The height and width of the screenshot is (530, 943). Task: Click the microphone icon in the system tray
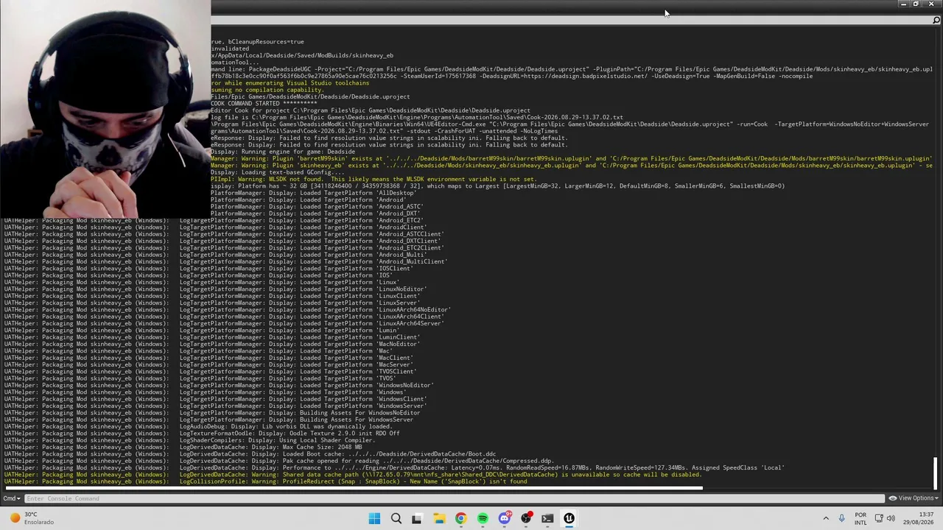(841, 518)
